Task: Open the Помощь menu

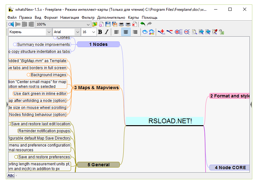Action: click(x=150, y=18)
